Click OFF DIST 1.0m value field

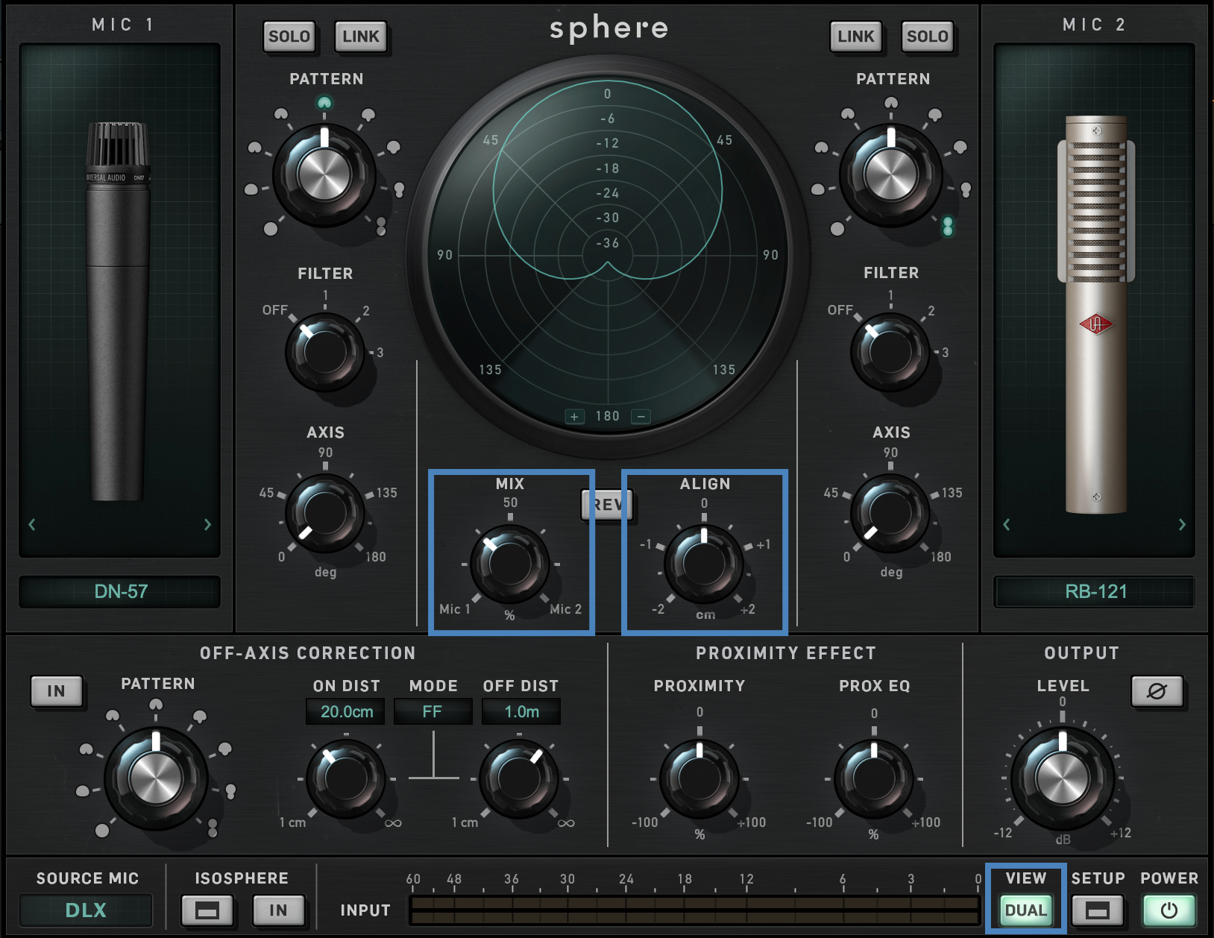coord(521,712)
